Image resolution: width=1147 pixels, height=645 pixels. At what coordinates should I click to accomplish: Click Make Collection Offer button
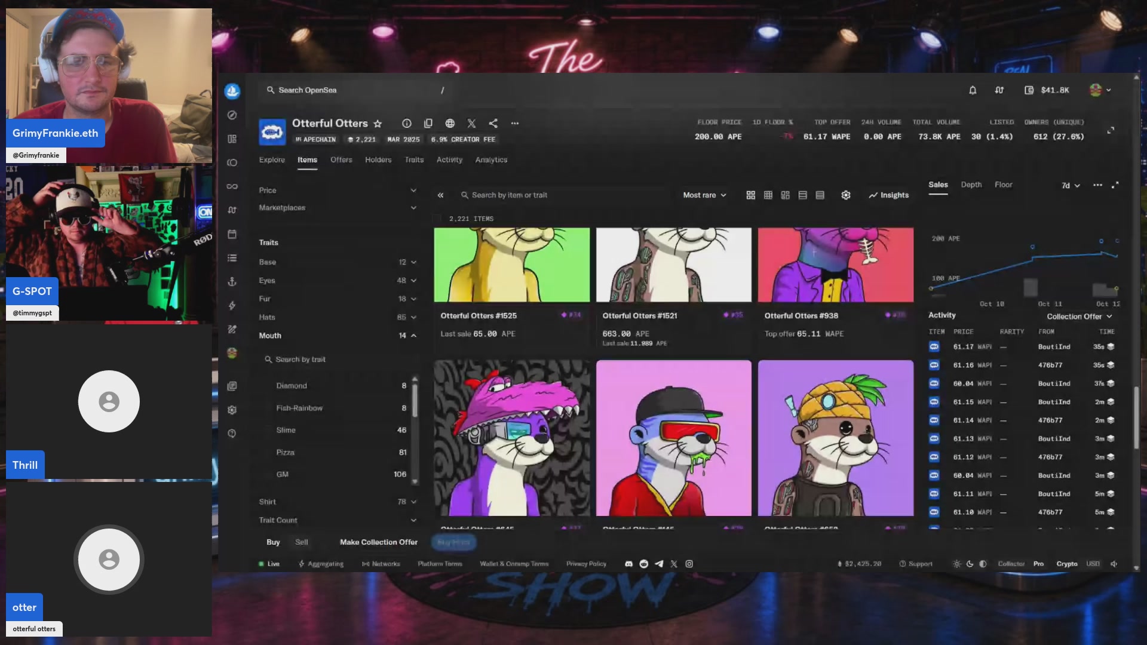(379, 542)
